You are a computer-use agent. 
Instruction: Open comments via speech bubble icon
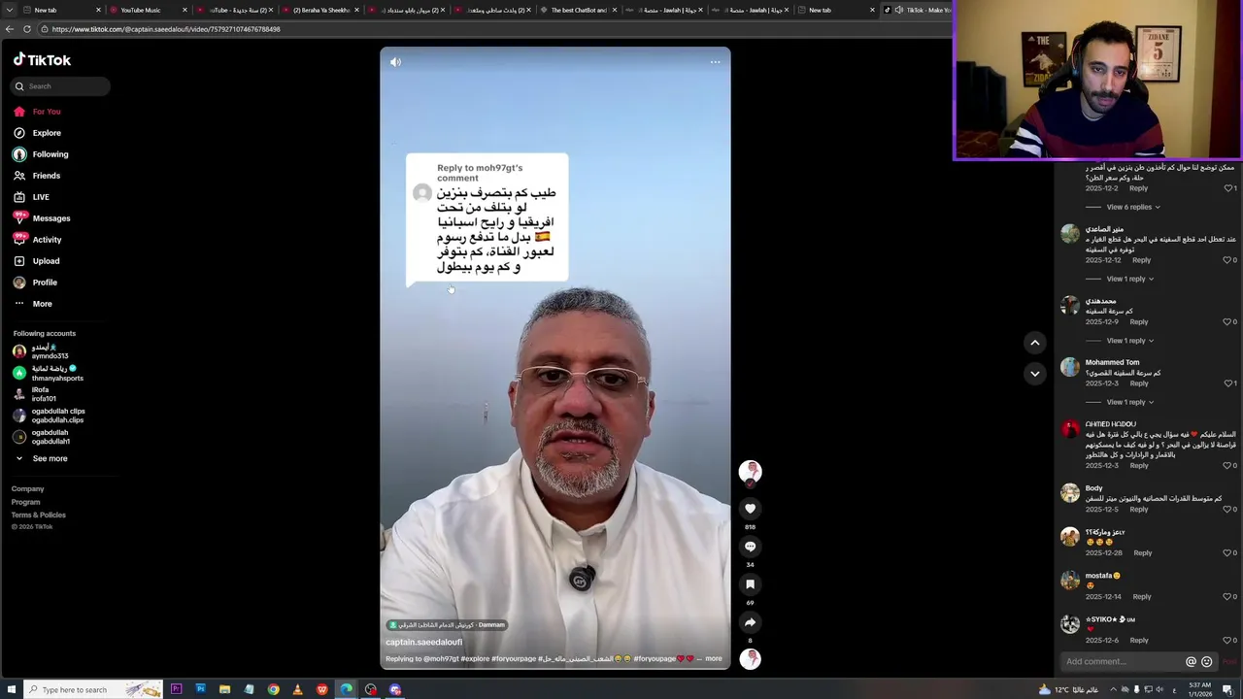750,547
